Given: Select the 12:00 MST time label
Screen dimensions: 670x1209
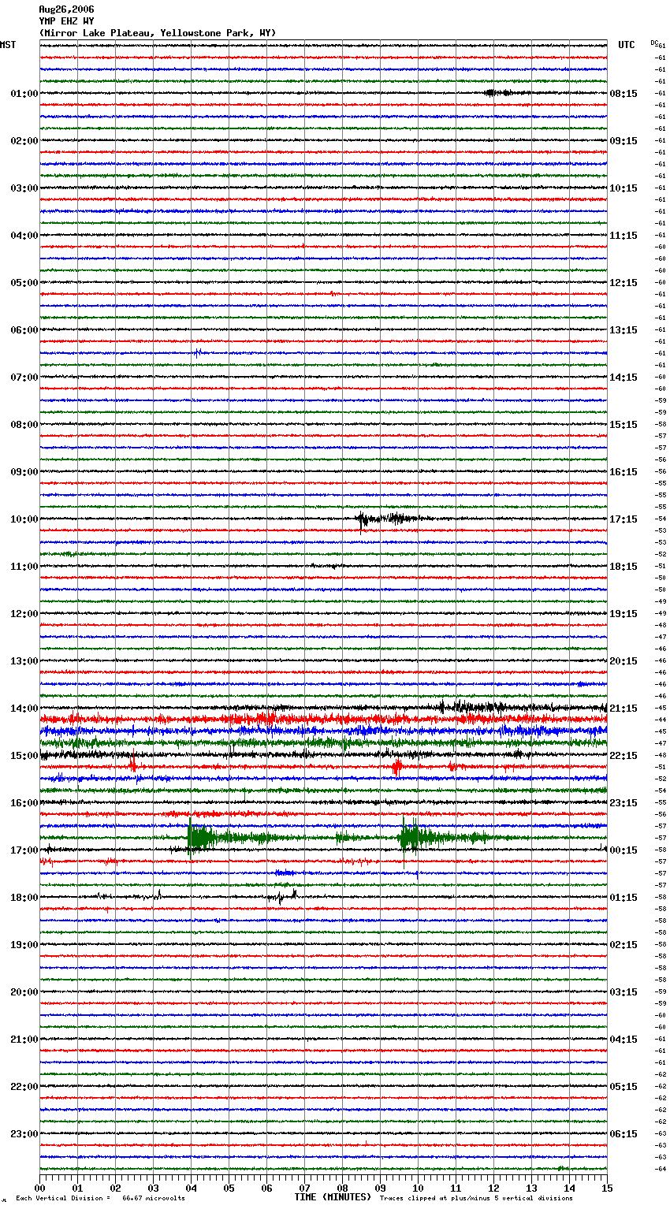Looking at the screenshot, I should pos(24,614).
